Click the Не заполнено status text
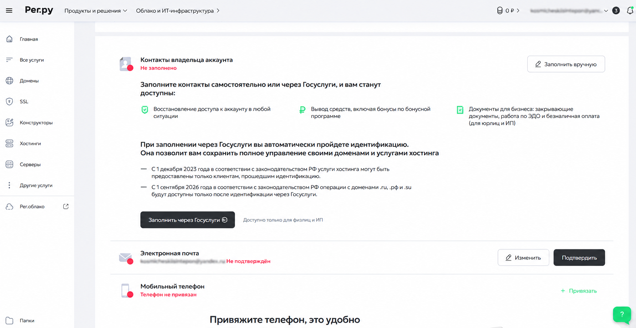The width and height of the screenshot is (636, 328). click(x=158, y=68)
